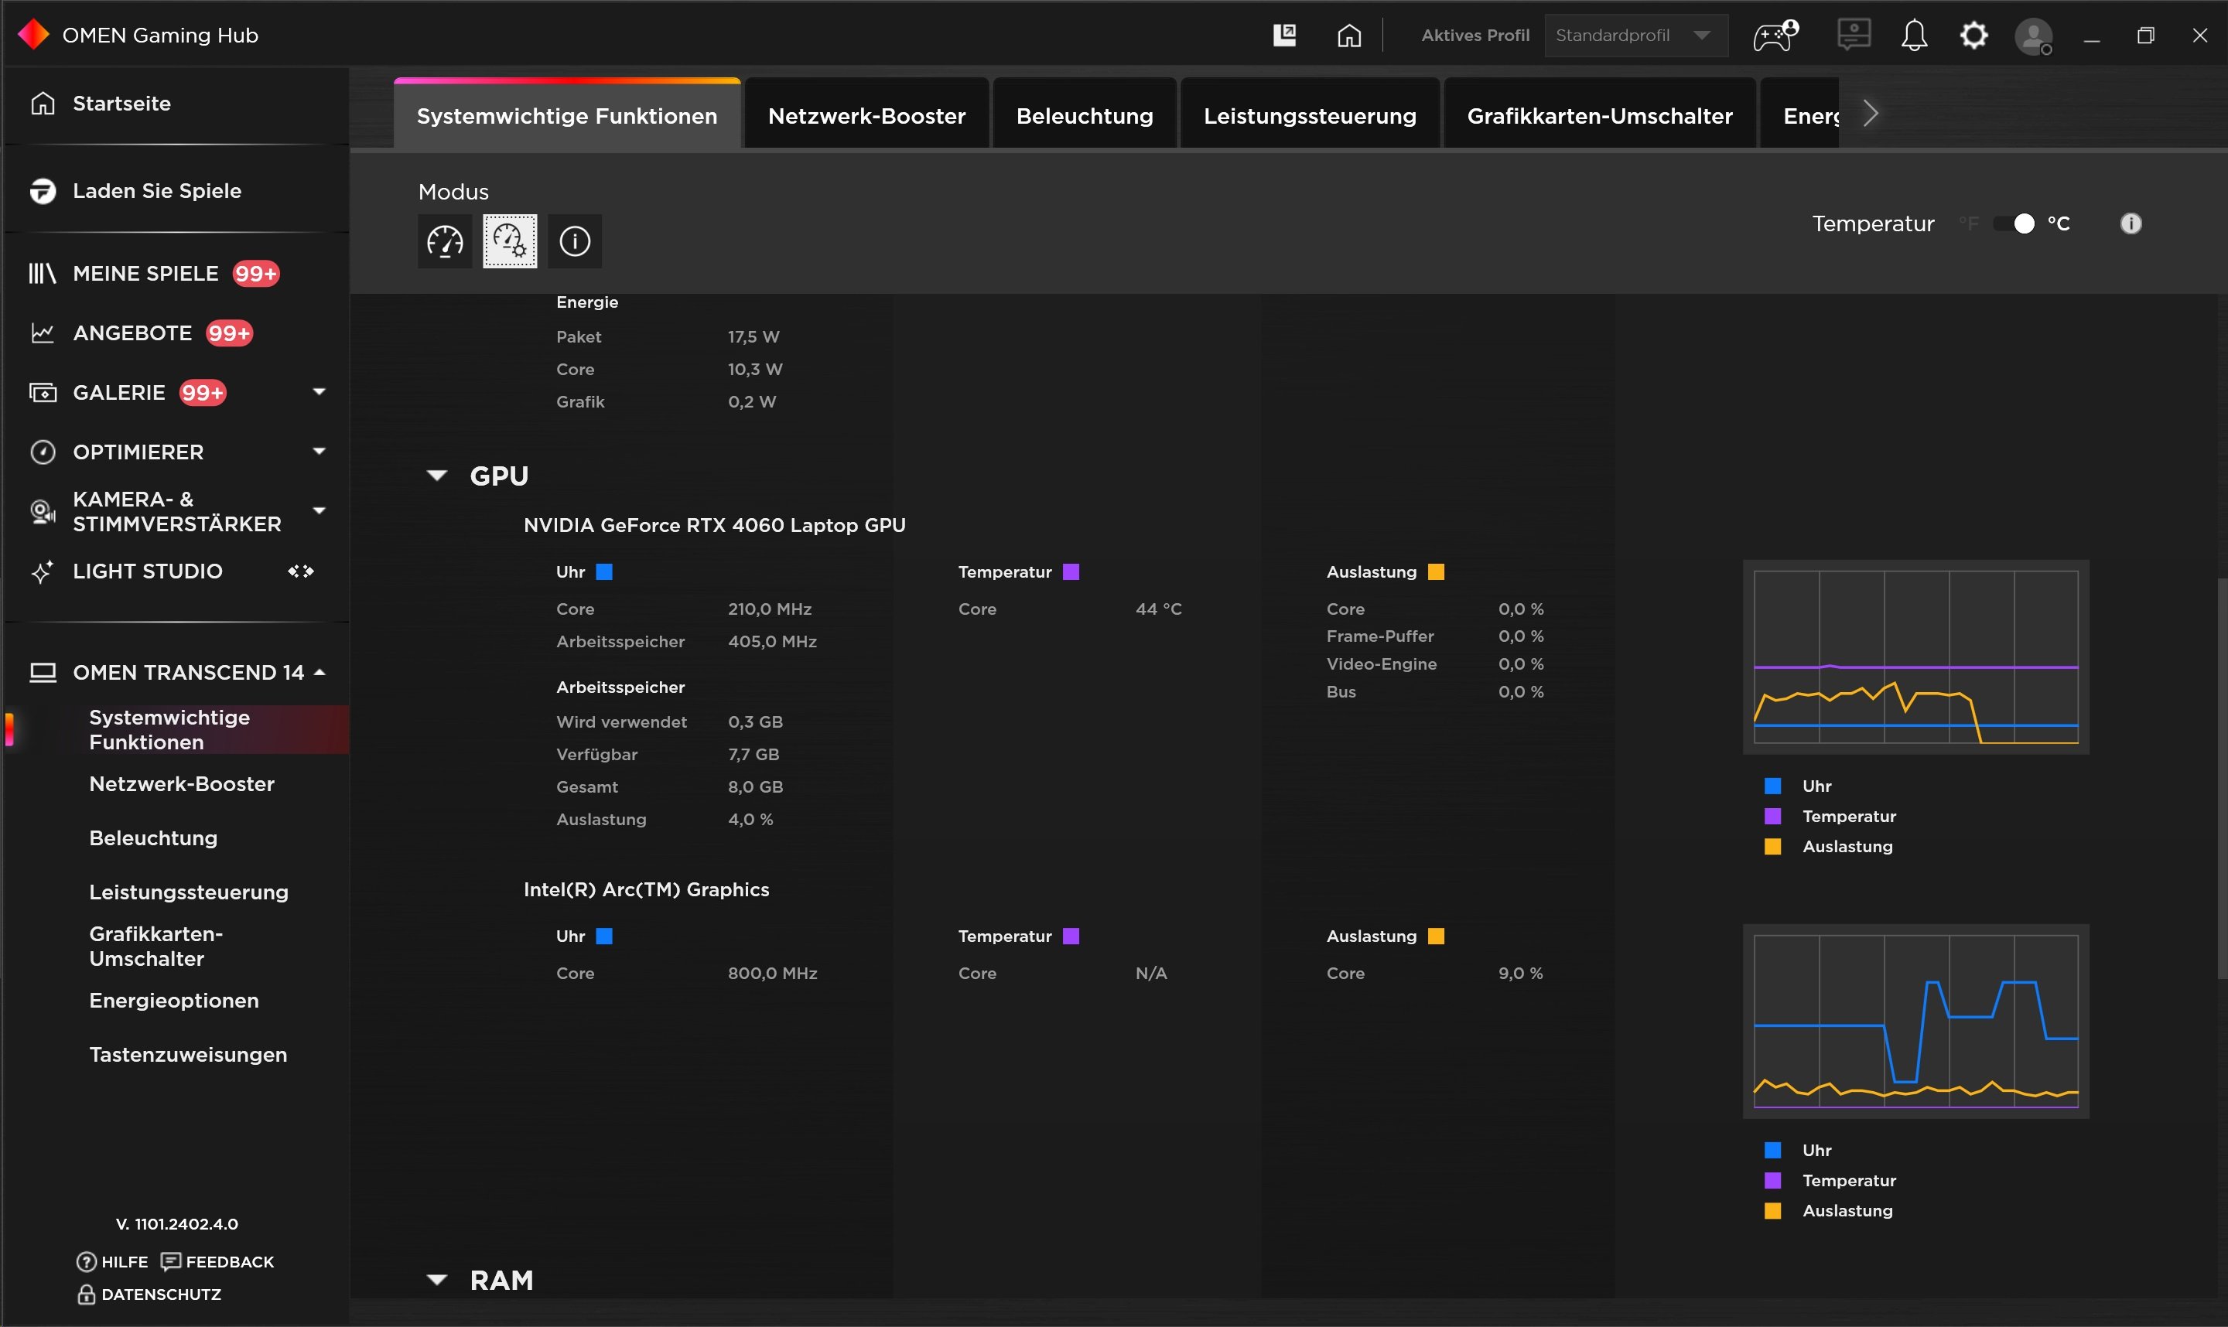Click the NVIDIA GeForce RTX 4060 Laptop GPU heading

(714, 525)
